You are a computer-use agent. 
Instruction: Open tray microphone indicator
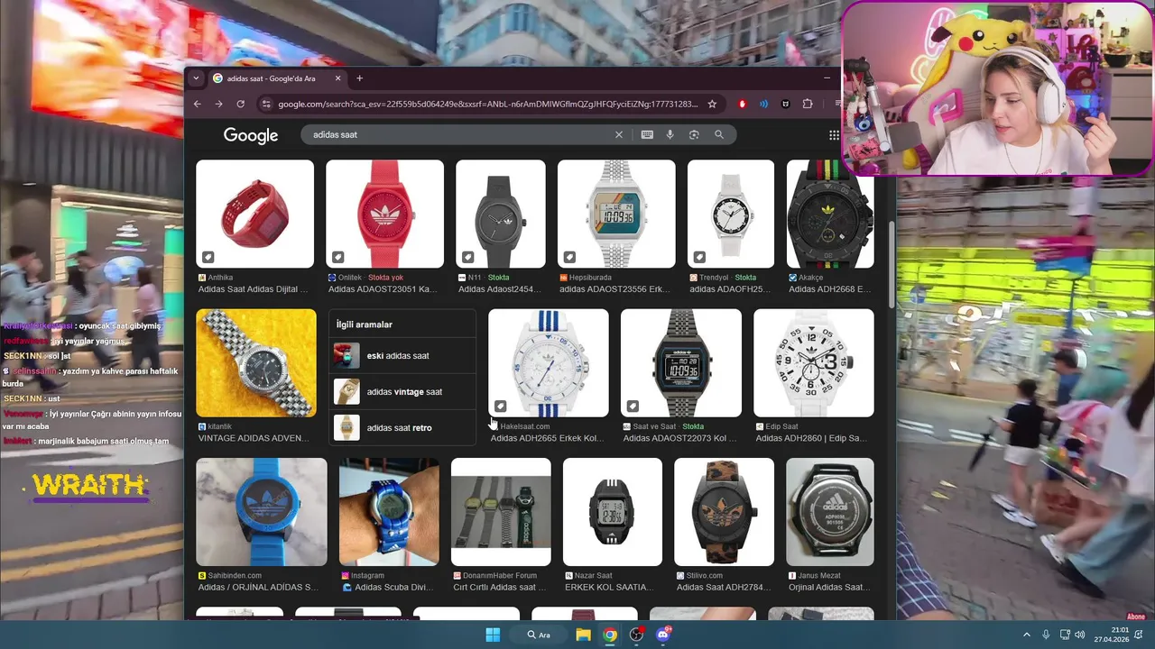[1046, 635]
